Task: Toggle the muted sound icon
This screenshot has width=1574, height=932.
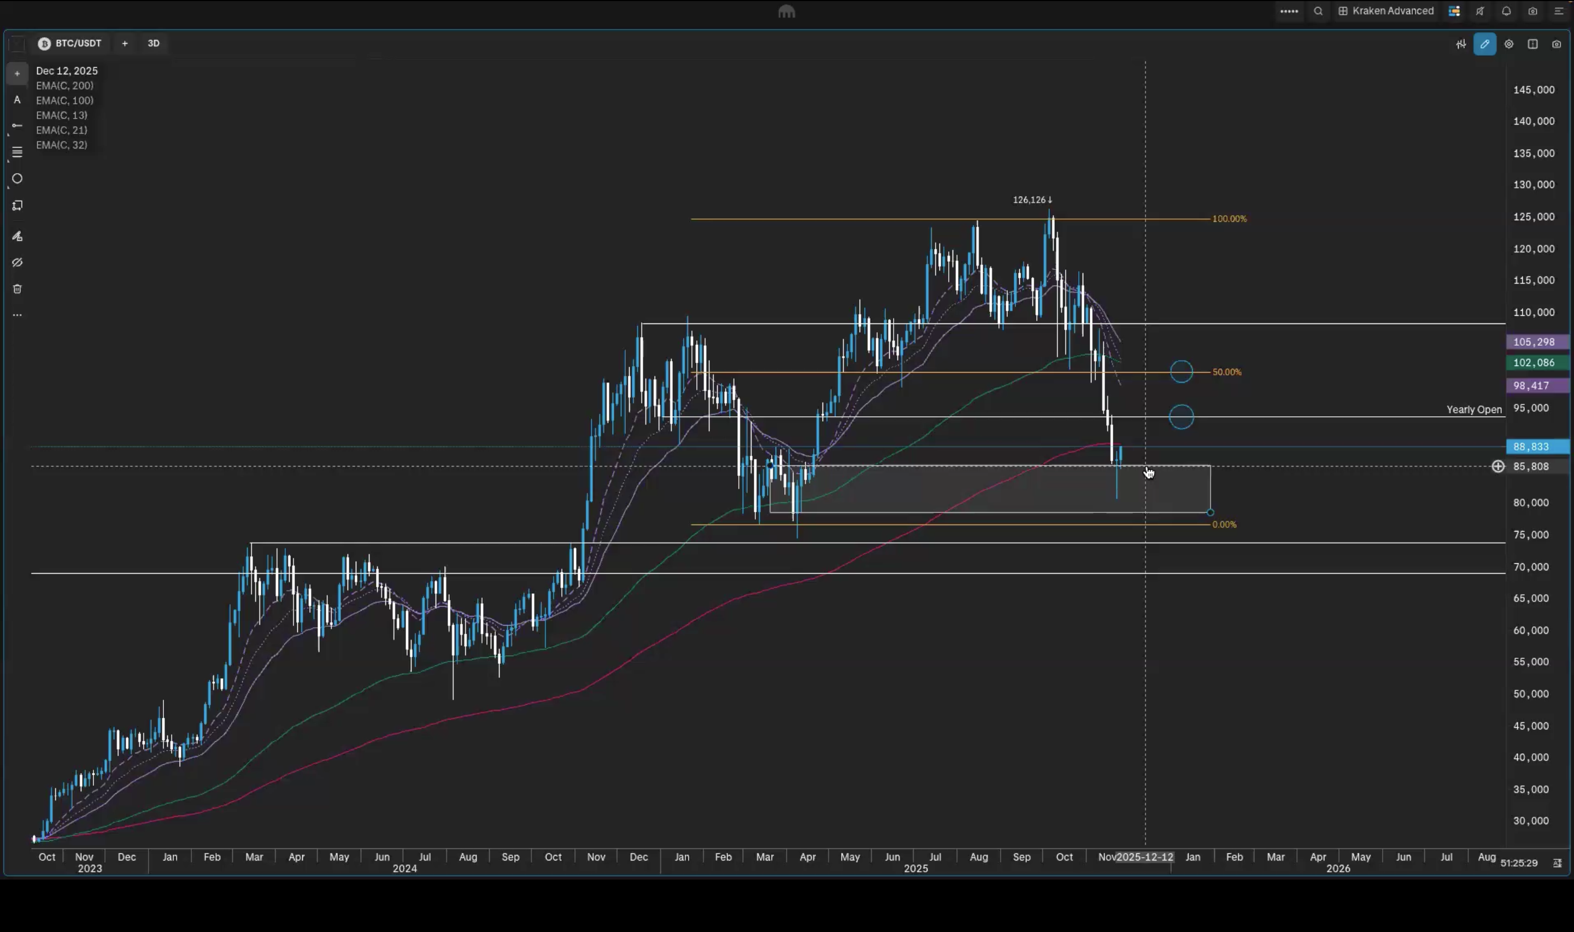Action: pos(1480,11)
